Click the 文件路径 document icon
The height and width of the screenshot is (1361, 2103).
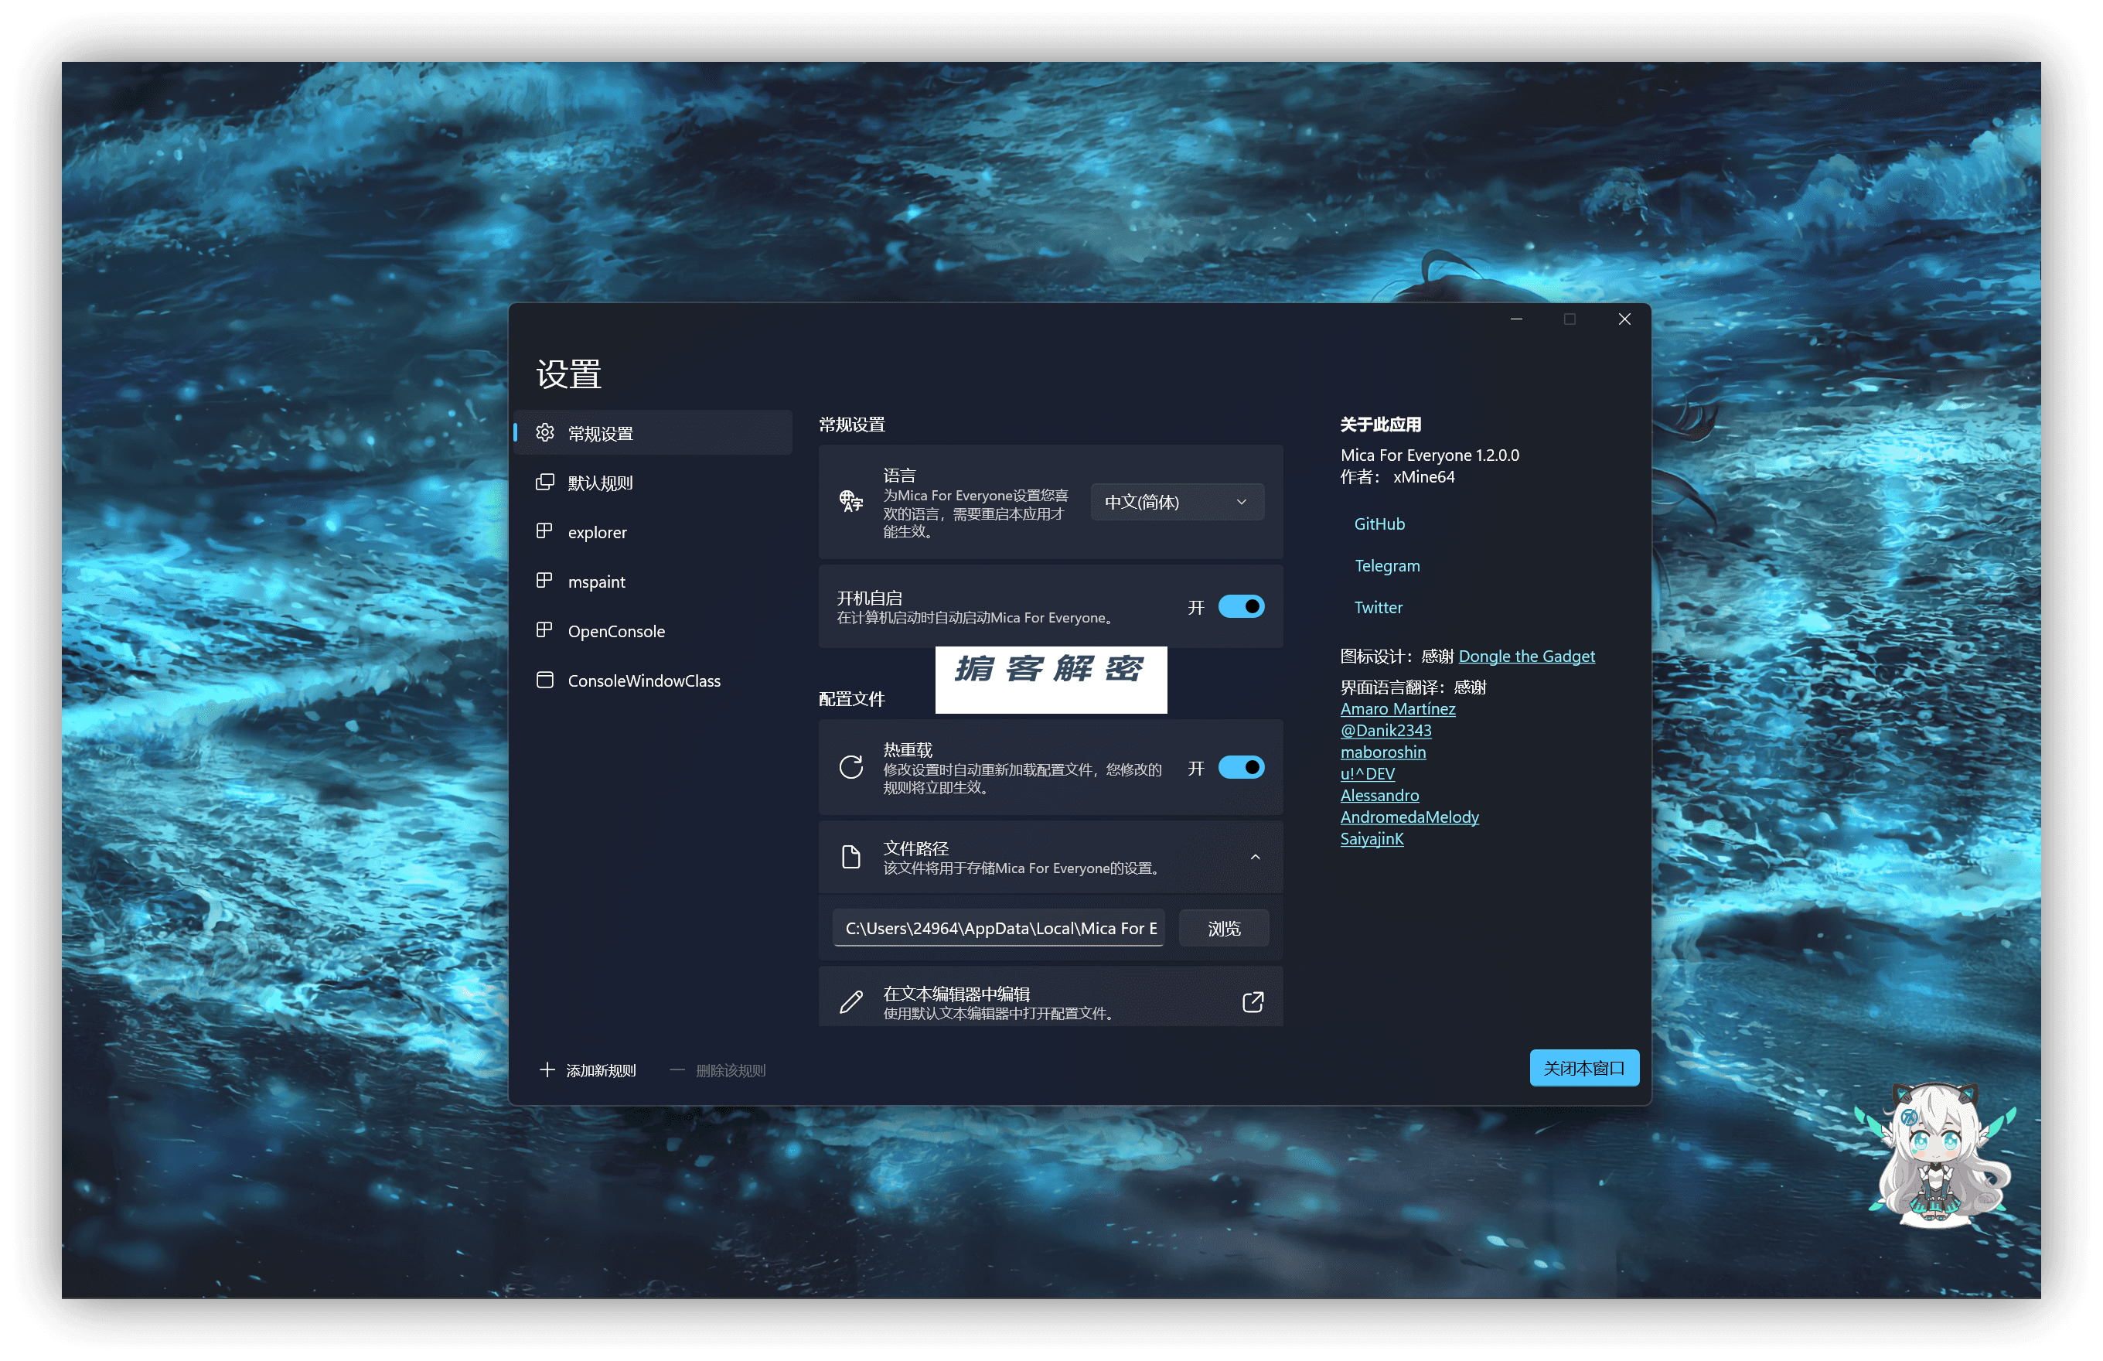851,856
